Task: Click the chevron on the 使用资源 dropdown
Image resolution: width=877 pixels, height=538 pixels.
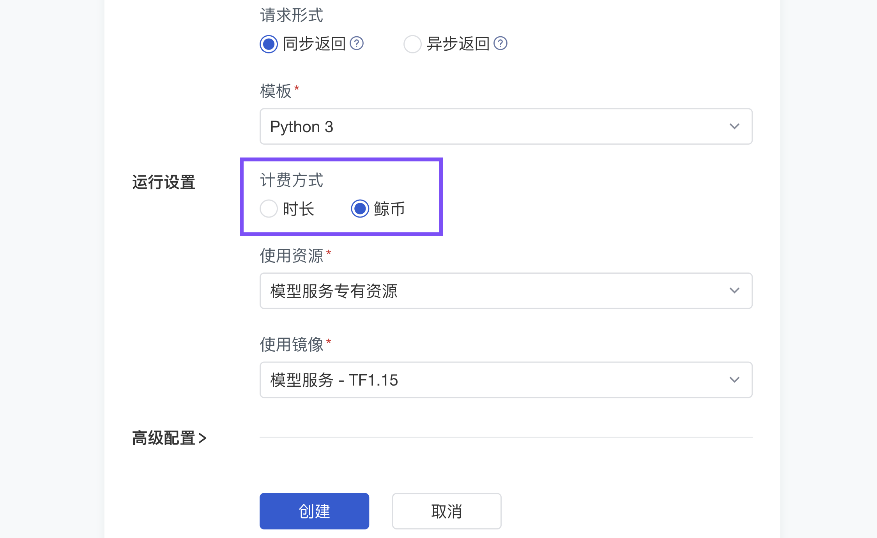Action: 735,291
